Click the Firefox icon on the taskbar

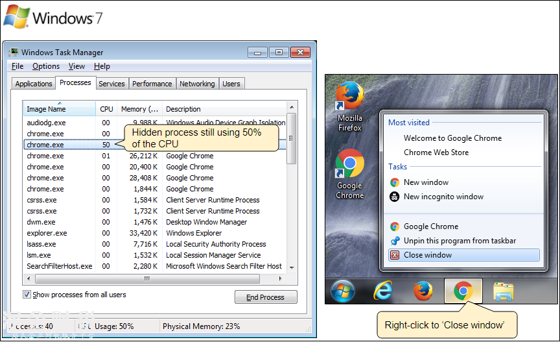[424, 291]
